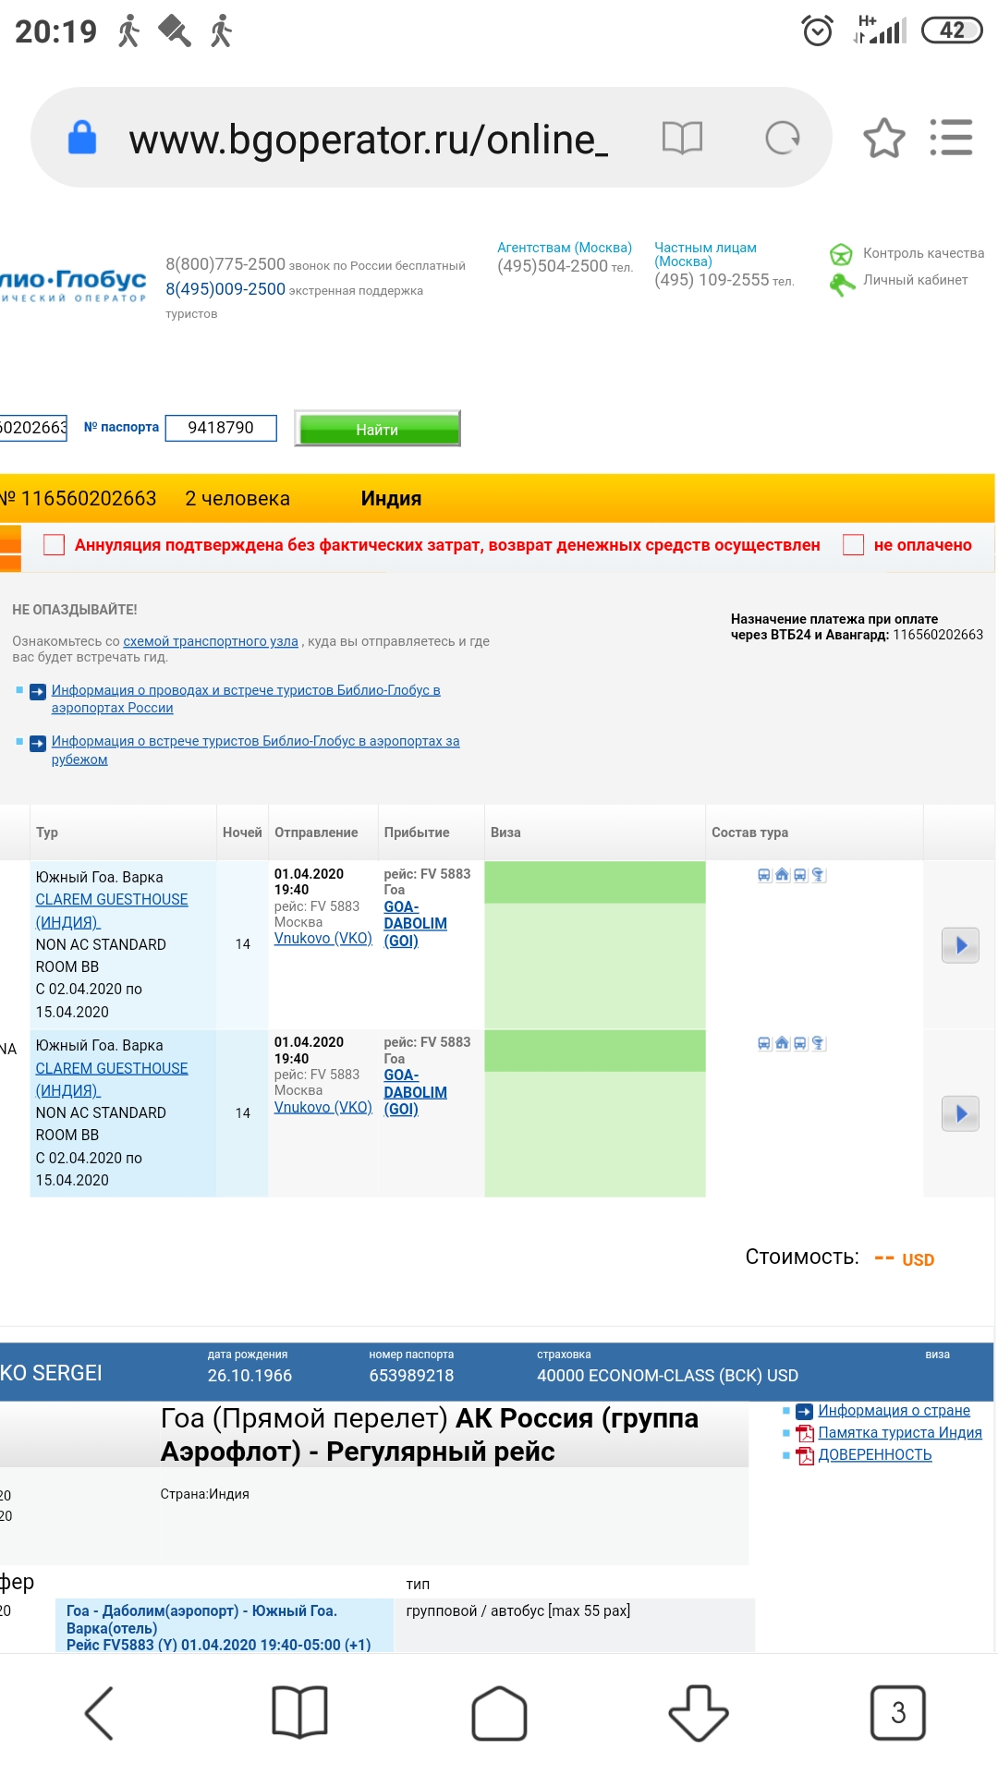Open GOA-DABOLIM (GOI) link in second tour row
Viewport: 998px width, 1774px height.
click(415, 1092)
